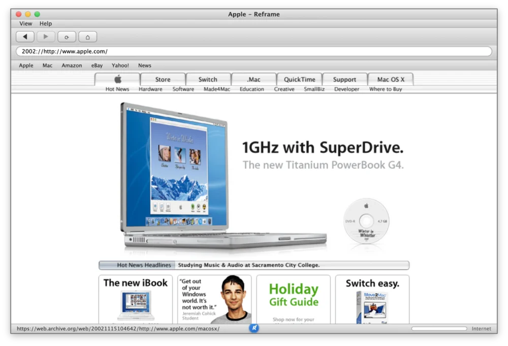The width and height of the screenshot is (508, 346).
Task: Open the Yahoo! bookmark
Action: point(120,65)
